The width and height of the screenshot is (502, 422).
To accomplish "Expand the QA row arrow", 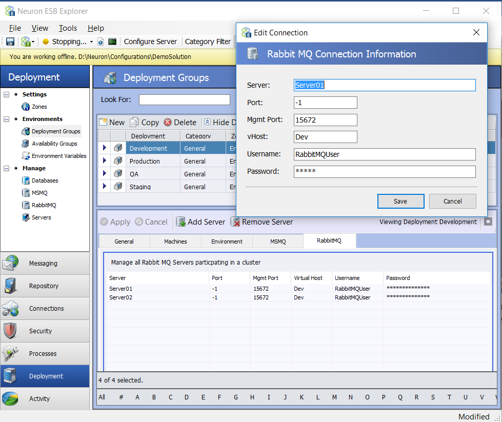I will click(x=105, y=173).
